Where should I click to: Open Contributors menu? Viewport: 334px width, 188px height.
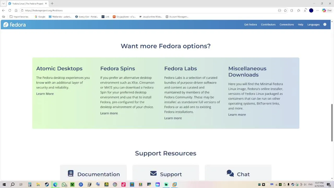pos(268,25)
